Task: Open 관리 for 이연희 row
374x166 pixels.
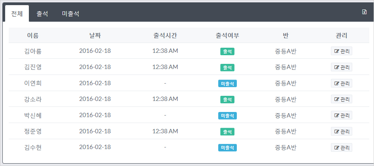Action: tap(342, 83)
